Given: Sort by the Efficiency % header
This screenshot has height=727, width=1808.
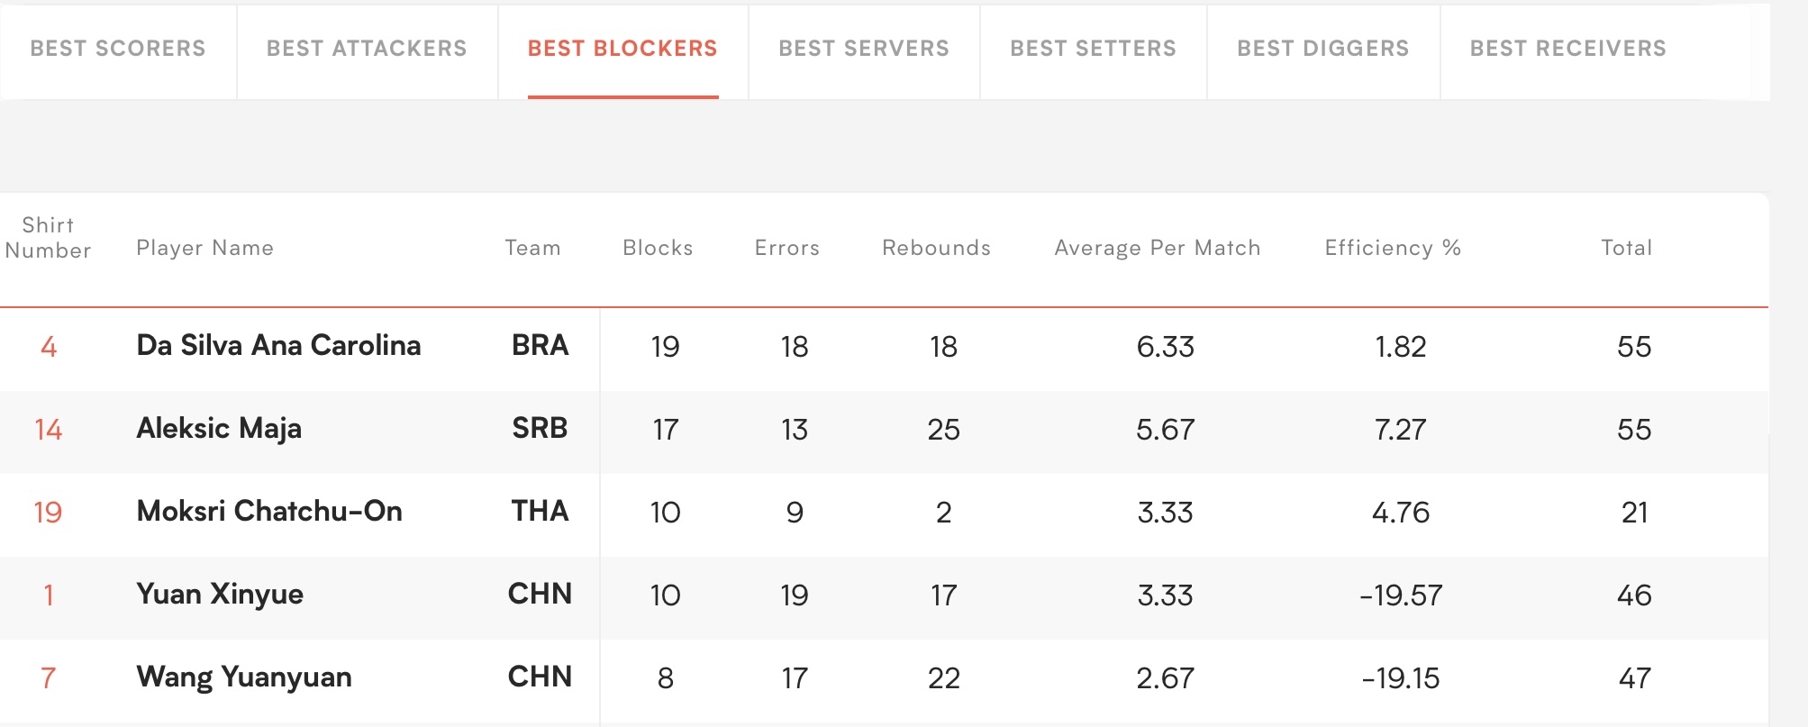Looking at the screenshot, I should click(x=1393, y=248).
